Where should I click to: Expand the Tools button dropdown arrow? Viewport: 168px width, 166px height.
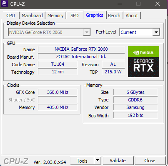(98, 161)
